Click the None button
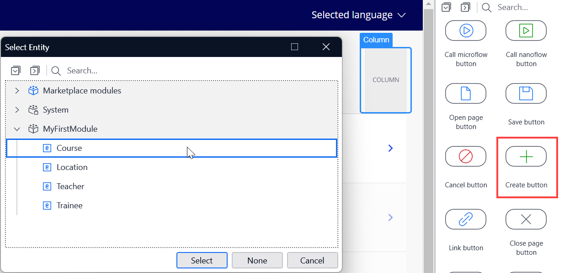The image size is (575, 273). click(x=257, y=260)
